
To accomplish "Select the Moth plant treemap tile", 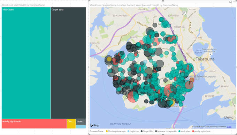I will coord(26,63).
